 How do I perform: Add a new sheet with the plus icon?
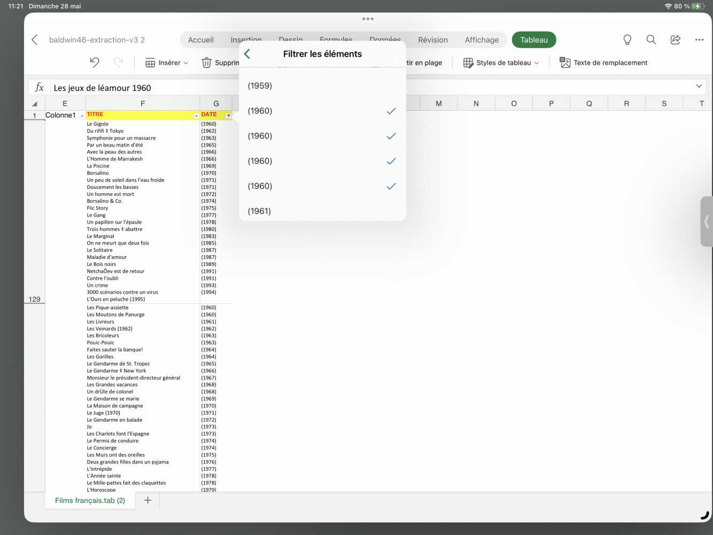(148, 500)
